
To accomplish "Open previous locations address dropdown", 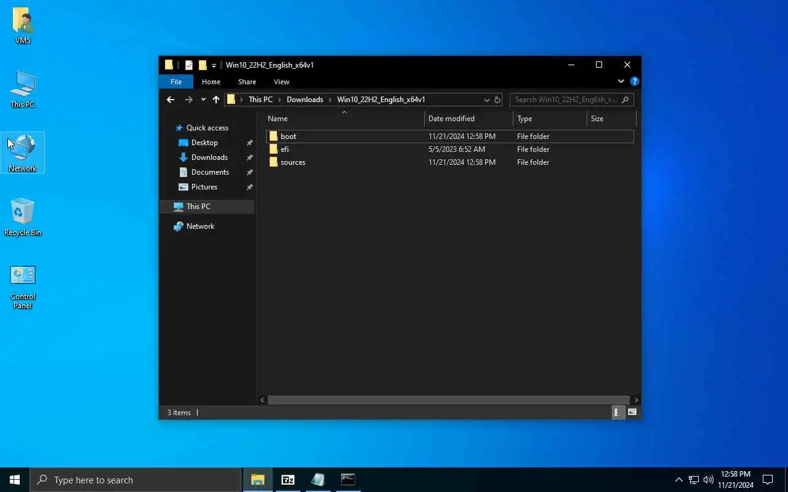I will [486, 100].
